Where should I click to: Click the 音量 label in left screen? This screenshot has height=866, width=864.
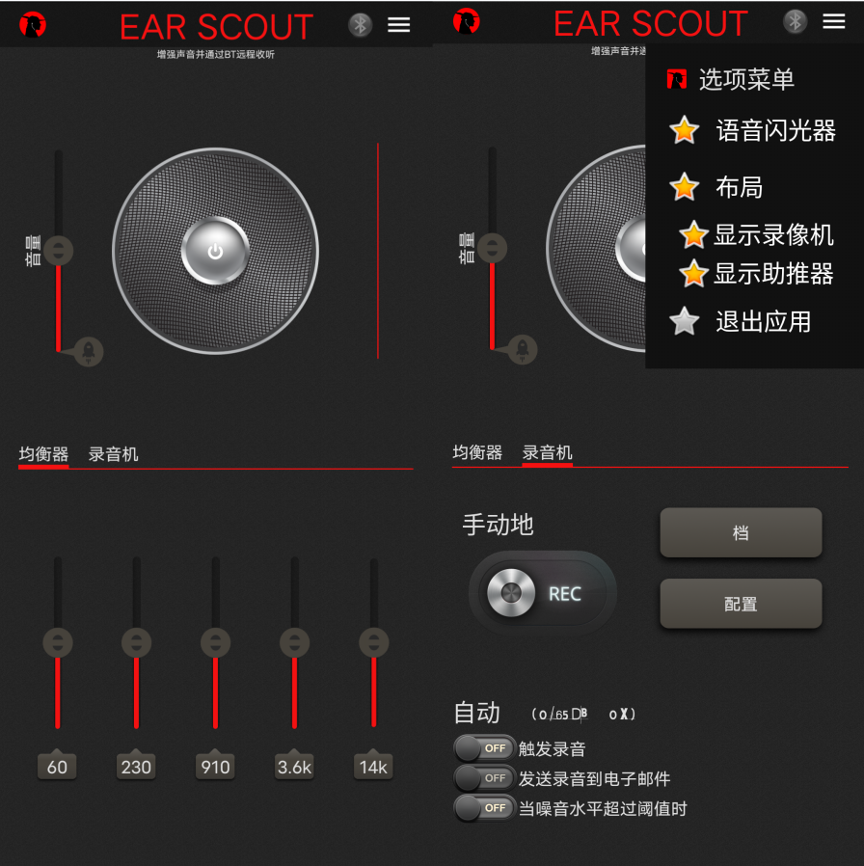pos(33,250)
